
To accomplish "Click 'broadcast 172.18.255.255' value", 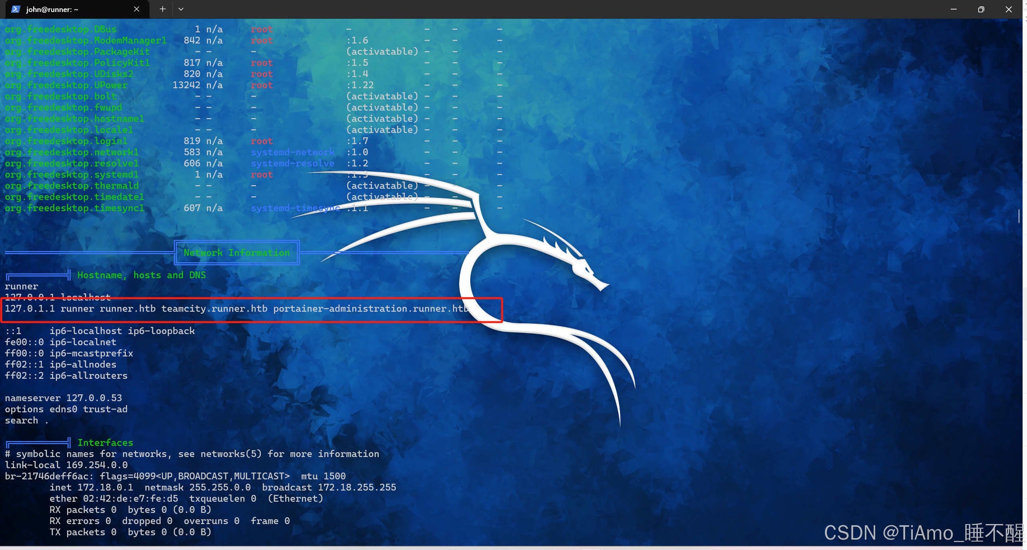I will pyautogui.click(x=329, y=487).
